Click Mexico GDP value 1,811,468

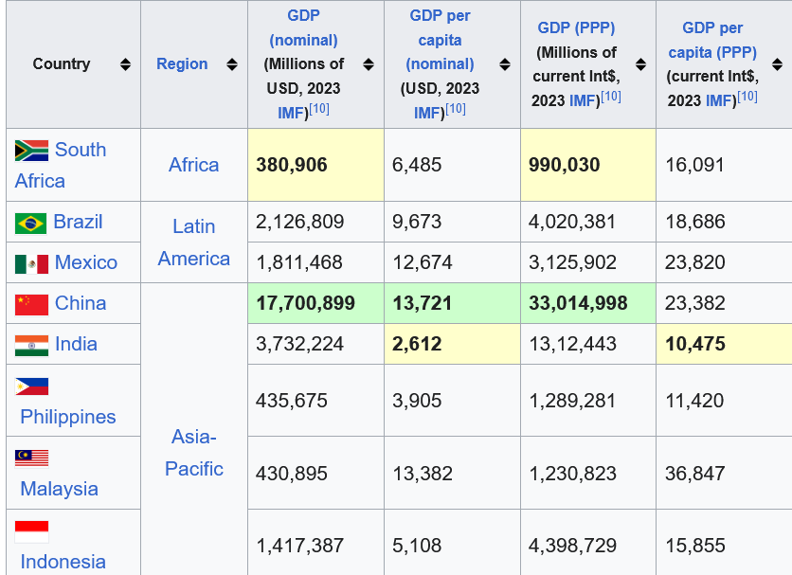299,262
